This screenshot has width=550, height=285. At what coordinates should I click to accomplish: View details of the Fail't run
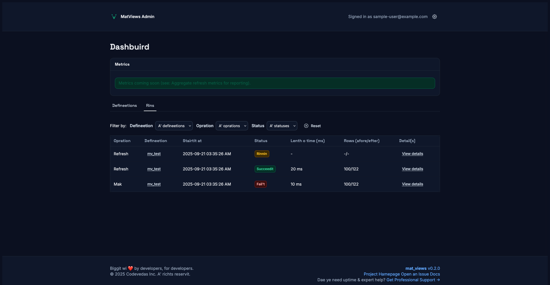[412, 184]
